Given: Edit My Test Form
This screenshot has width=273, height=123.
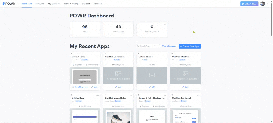Looking at the screenshot, I should tap(94, 87).
